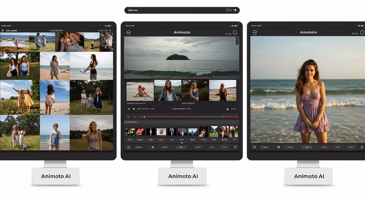Click the Animoto AI label under right monitor
Viewport: 365px width, 199px height.
coord(309,176)
